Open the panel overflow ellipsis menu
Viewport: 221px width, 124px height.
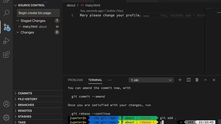click(x=109, y=80)
